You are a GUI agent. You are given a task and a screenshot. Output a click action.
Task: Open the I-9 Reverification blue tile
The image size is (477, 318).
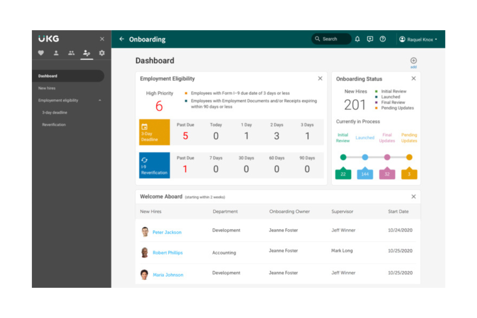(154, 165)
